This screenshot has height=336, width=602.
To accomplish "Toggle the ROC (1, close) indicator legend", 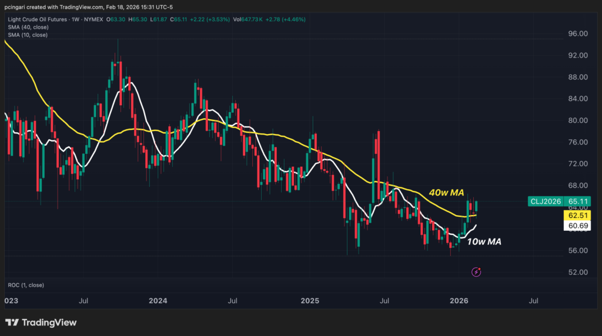I will [27, 285].
